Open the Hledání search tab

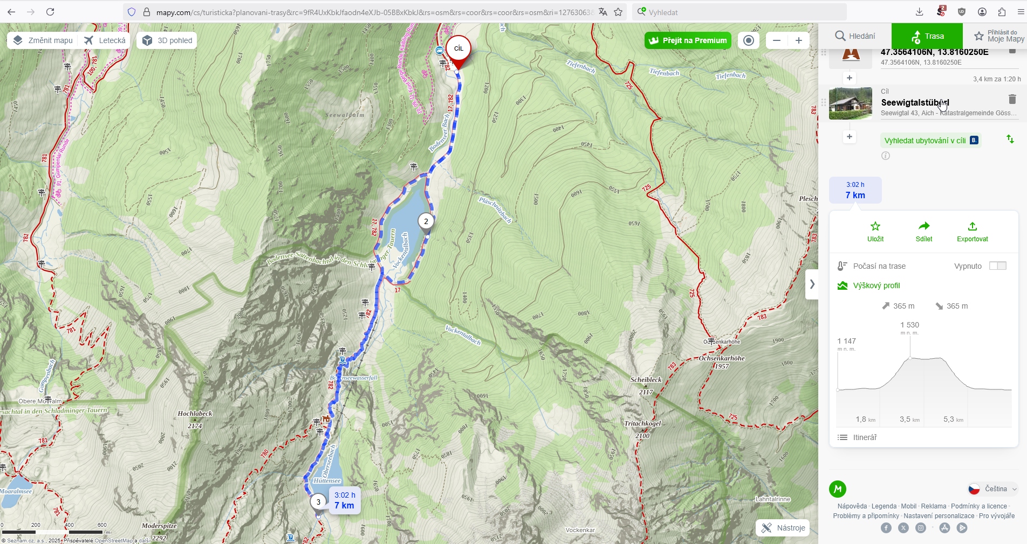855,36
